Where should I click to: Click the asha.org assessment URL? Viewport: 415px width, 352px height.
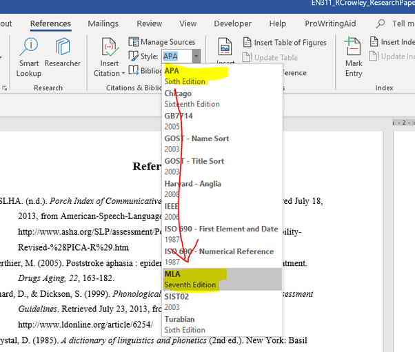90,231
